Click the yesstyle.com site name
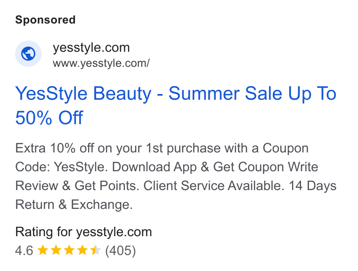 (91, 48)
